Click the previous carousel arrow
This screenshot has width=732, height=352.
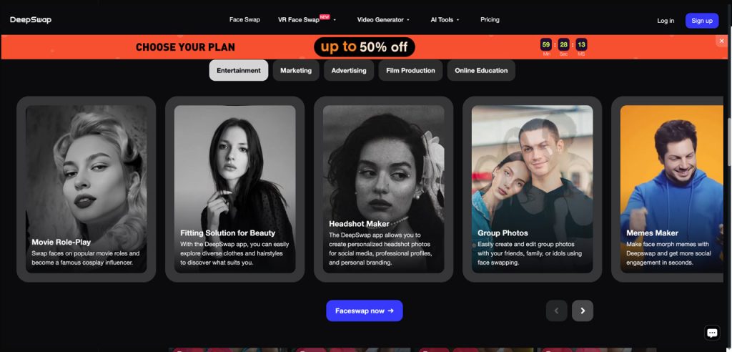(556, 311)
